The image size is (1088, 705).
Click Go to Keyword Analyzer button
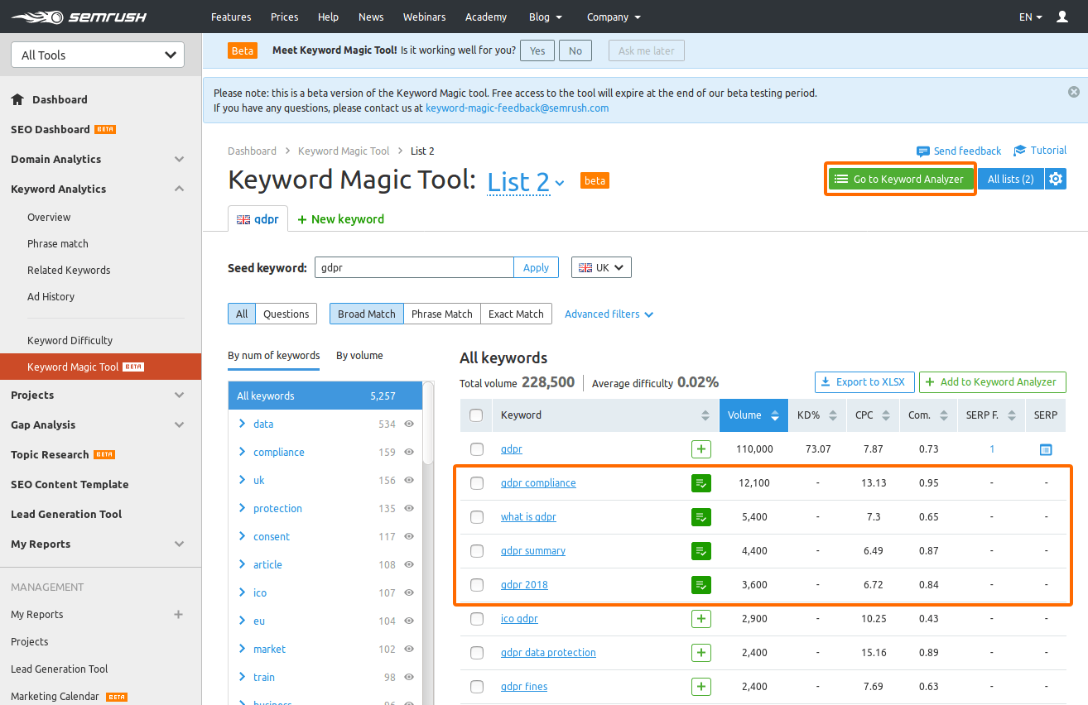900,179
